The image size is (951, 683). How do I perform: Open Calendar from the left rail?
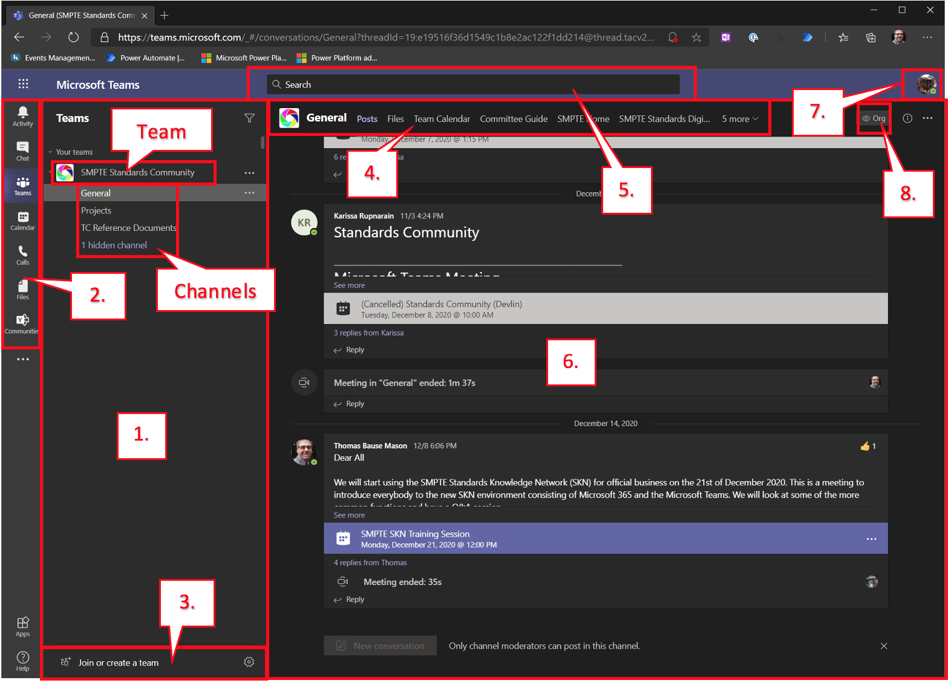(x=22, y=221)
